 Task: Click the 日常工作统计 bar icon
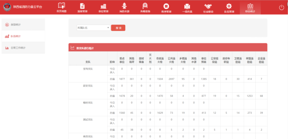pyautogui.click(x=7, y=48)
